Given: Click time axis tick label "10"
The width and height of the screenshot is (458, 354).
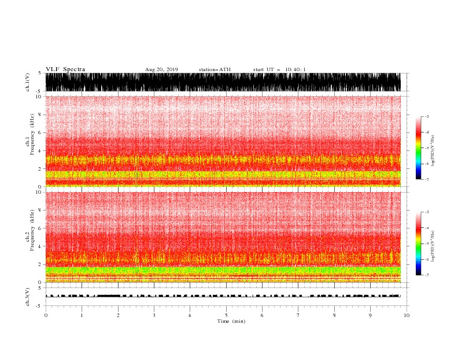Looking at the screenshot, I should 407,315.
